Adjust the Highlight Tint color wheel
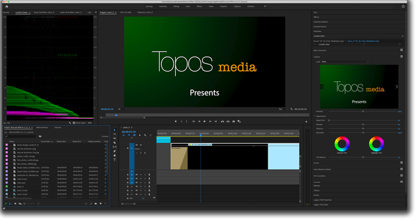 pyautogui.click(x=377, y=144)
